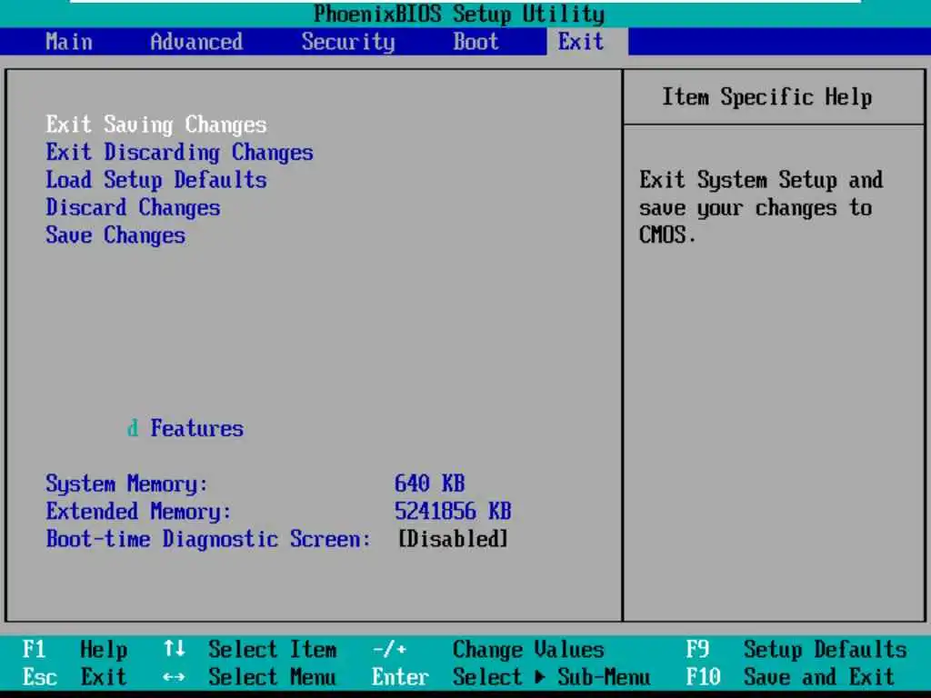
Task: Click the System Memory label
Action: [x=126, y=484]
